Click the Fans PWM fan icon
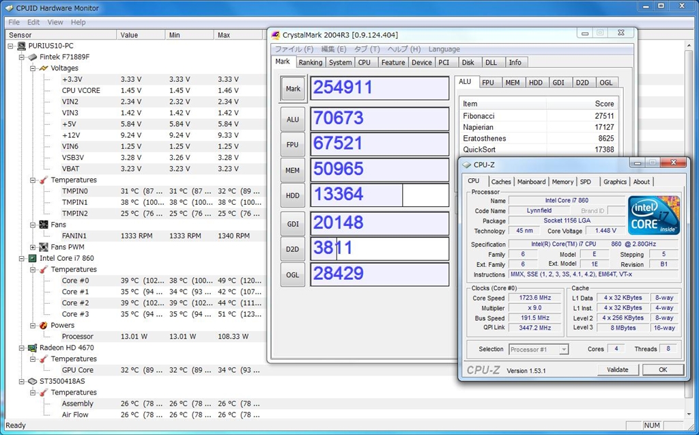 pyautogui.click(x=43, y=247)
